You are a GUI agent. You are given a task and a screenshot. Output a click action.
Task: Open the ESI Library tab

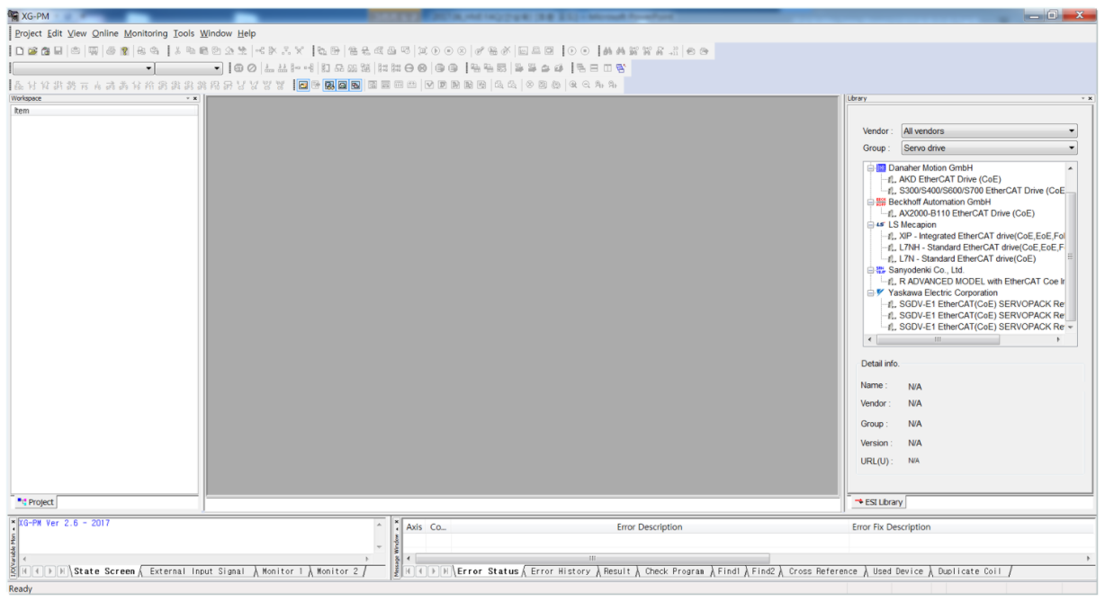pyautogui.click(x=878, y=501)
